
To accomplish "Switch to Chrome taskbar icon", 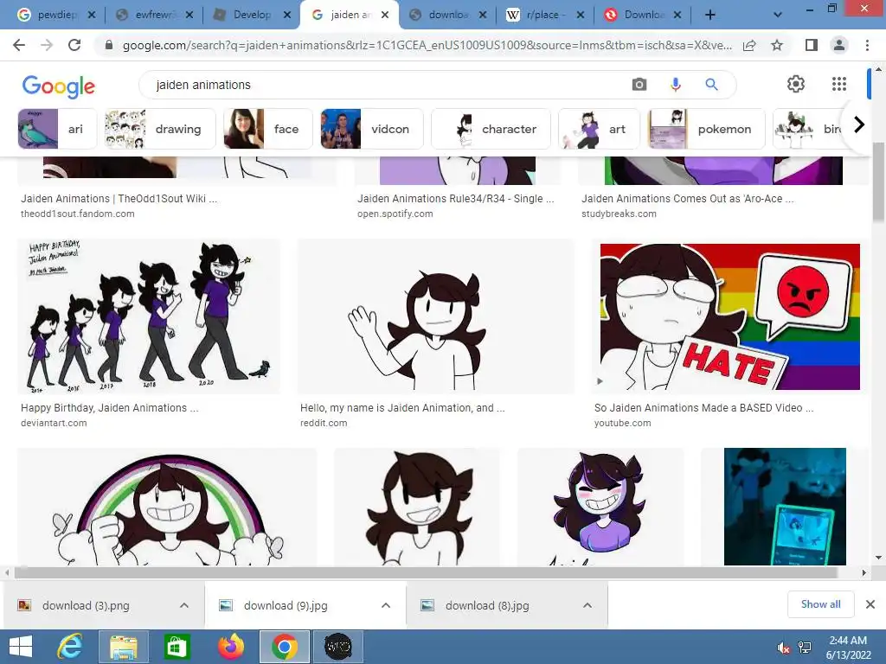I will 284,647.
